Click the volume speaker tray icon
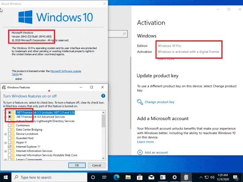243x182 pixels. pyautogui.click(x=213, y=177)
